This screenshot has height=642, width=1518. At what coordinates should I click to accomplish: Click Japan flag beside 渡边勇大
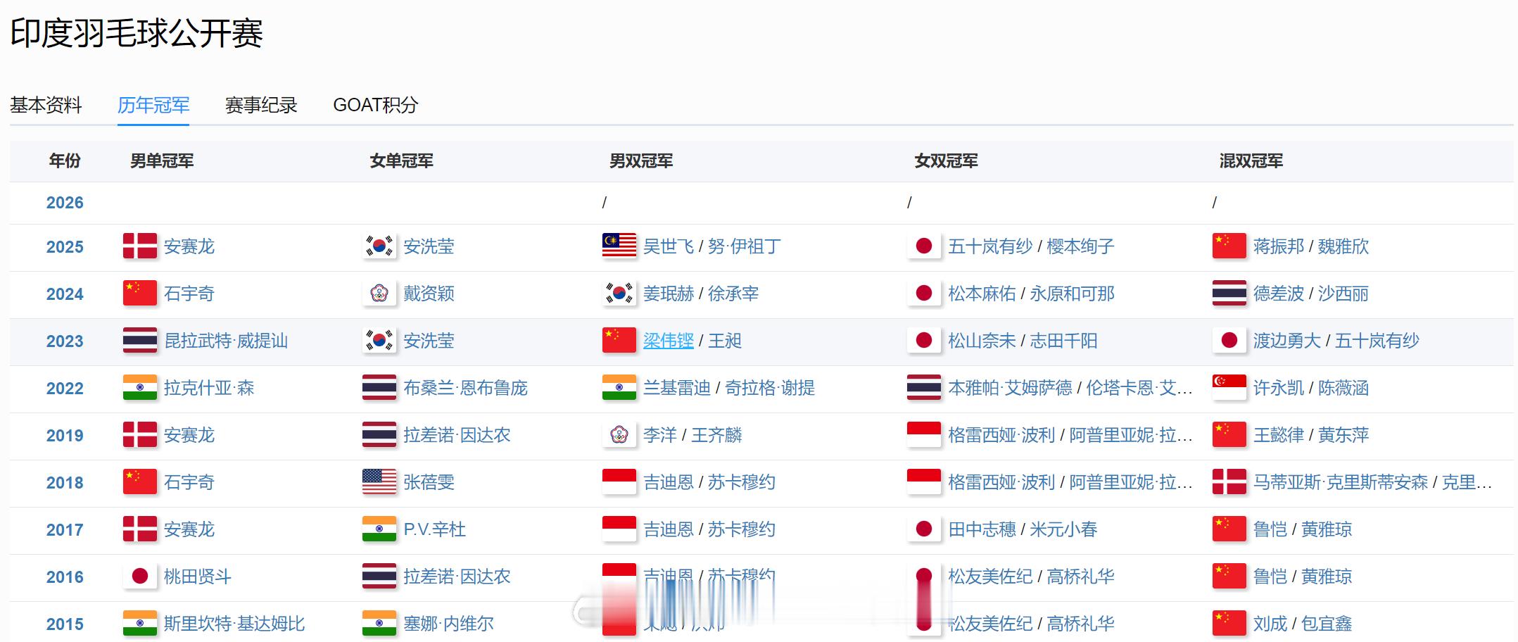(x=1229, y=341)
